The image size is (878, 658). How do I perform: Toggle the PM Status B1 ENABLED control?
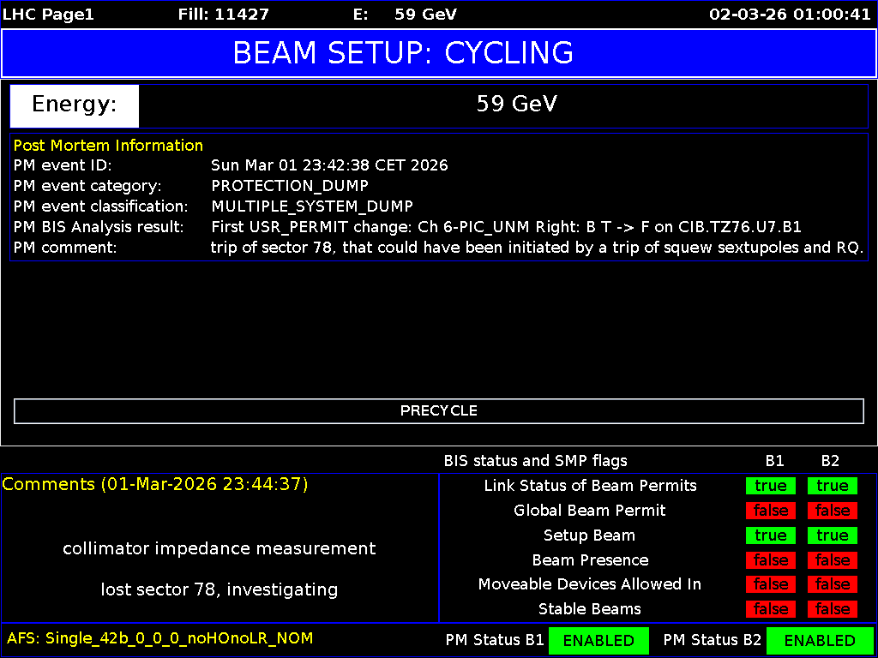coord(598,640)
